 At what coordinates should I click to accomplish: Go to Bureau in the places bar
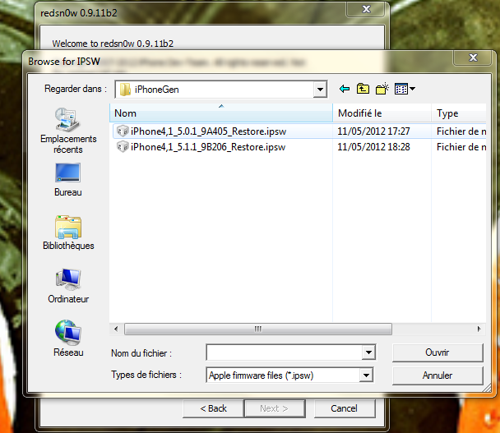pos(68,180)
